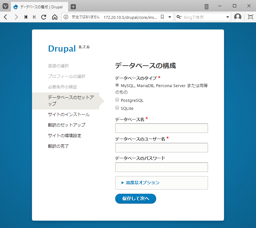Image resolution: width=256 pixels, height=228 pixels.
Task: Open the address bar history dropdown
Action: tap(170, 17)
